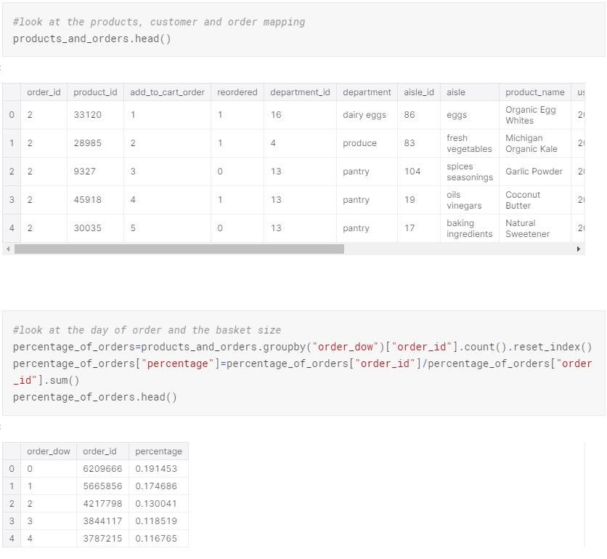Image resolution: width=607 pixels, height=559 pixels.
Task: Click the order_id column header in products table
Action: click(x=44, y=92)
